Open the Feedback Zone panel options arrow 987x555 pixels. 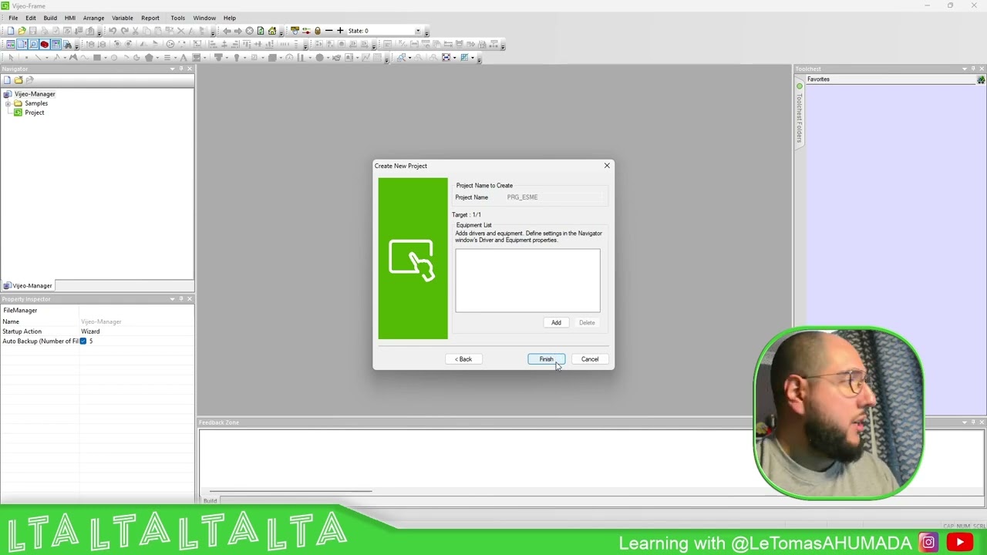964,422
